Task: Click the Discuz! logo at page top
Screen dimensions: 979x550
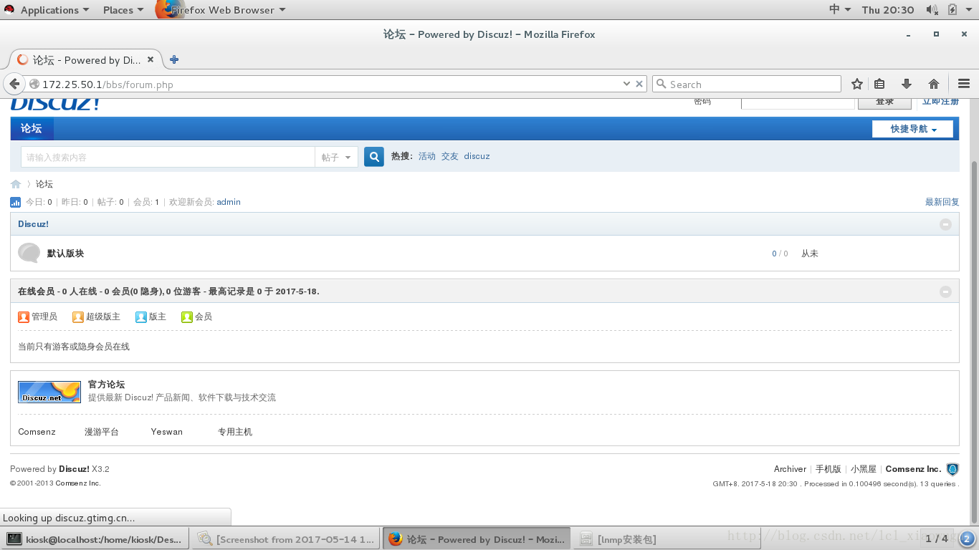Action: pyautogui.click(x=54, y=104)
